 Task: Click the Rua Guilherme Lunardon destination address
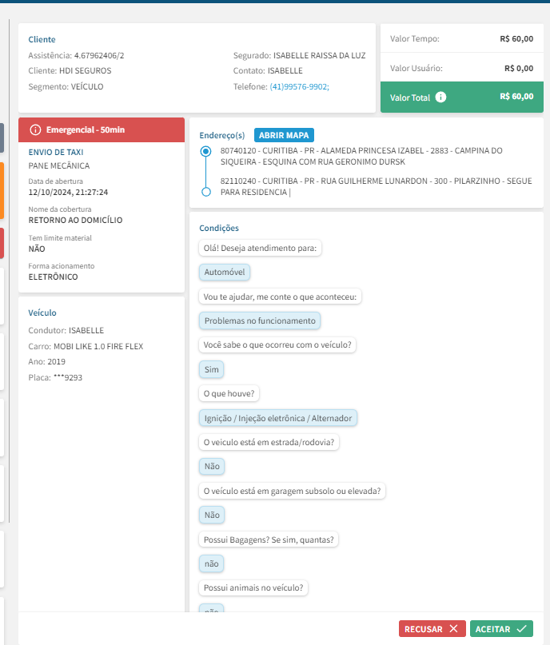pyautogui.click(x=376, y=186)
